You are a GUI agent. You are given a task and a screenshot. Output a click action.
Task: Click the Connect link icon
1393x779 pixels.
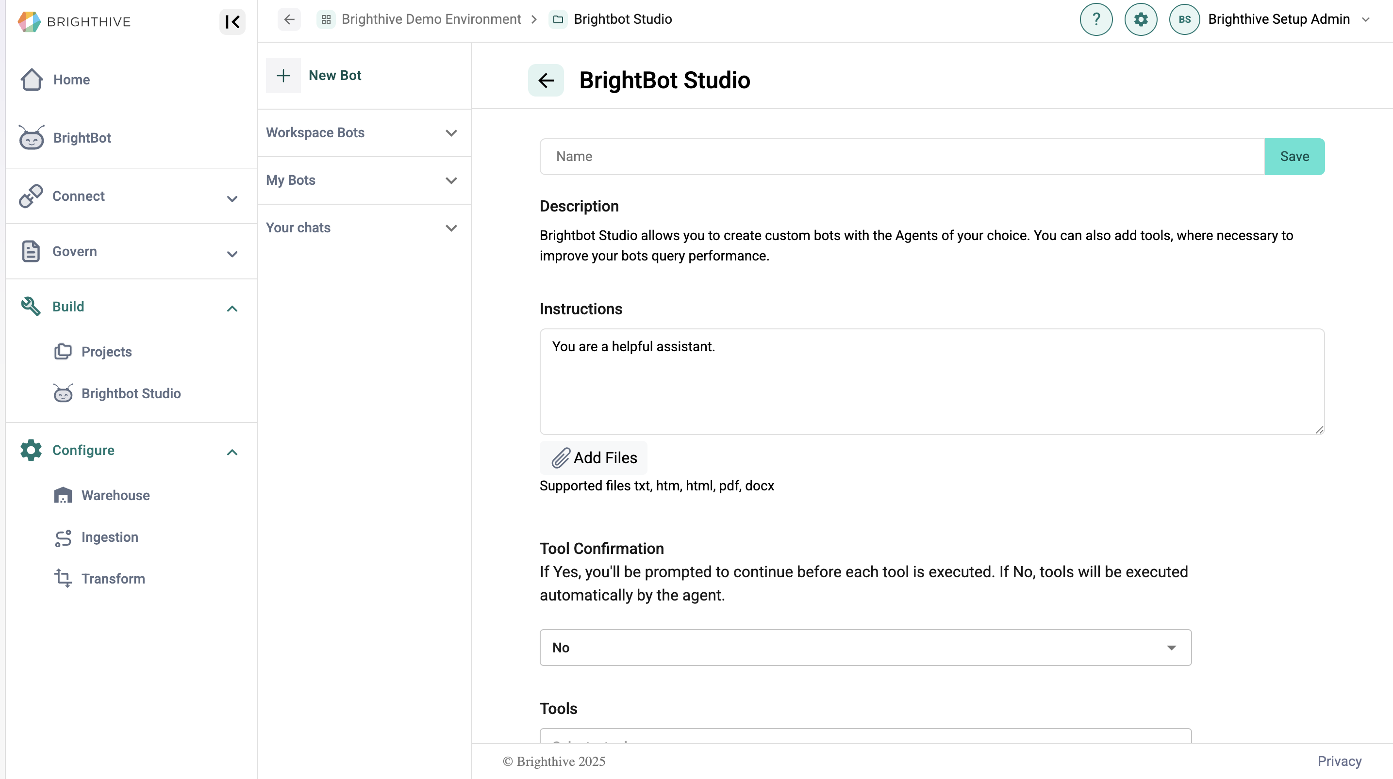31,195
